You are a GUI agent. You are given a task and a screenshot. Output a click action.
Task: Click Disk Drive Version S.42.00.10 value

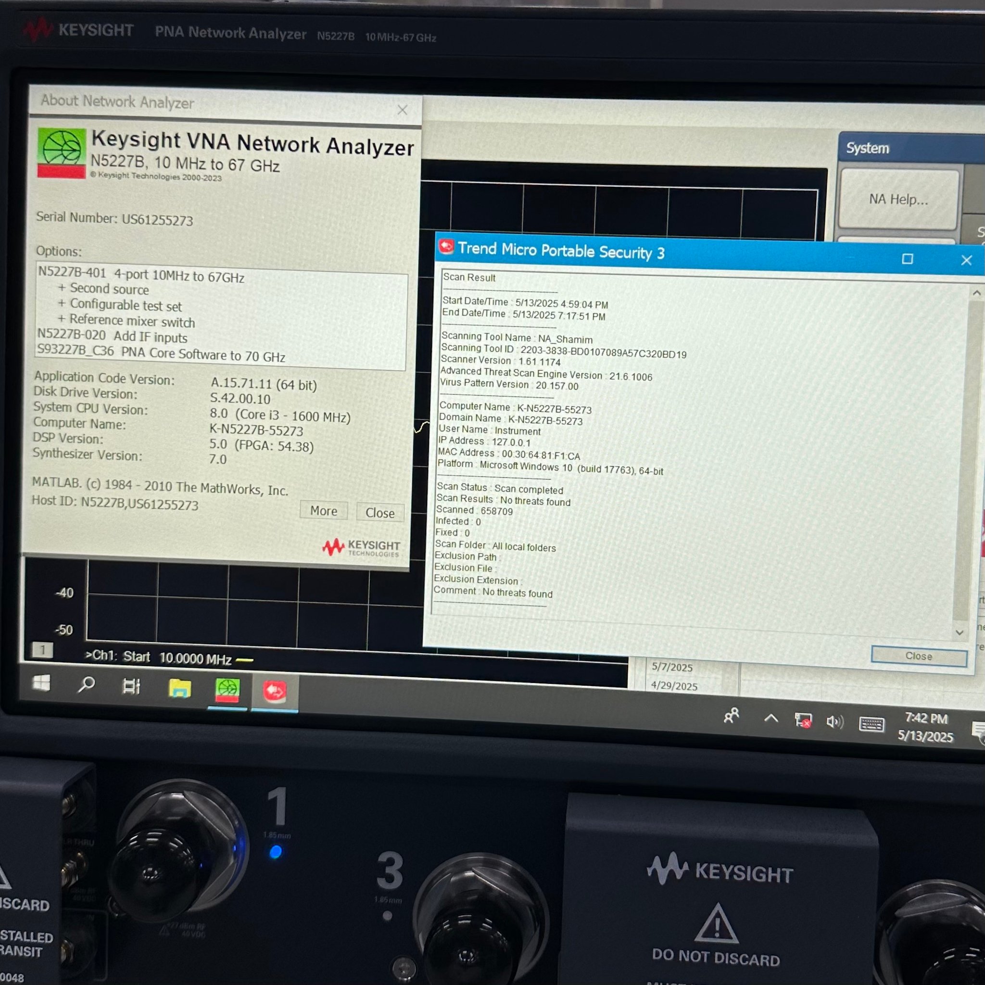click(240, 399)
